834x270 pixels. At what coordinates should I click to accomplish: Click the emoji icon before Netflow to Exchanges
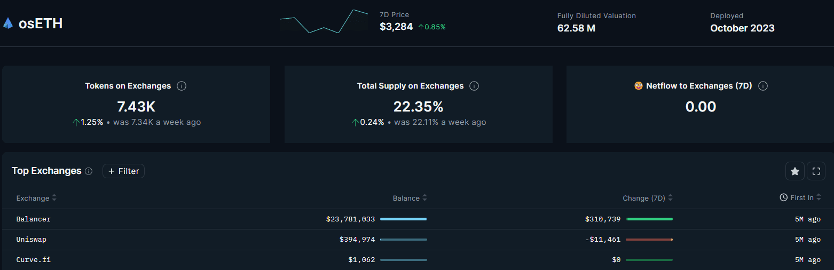tap(639, 86)
